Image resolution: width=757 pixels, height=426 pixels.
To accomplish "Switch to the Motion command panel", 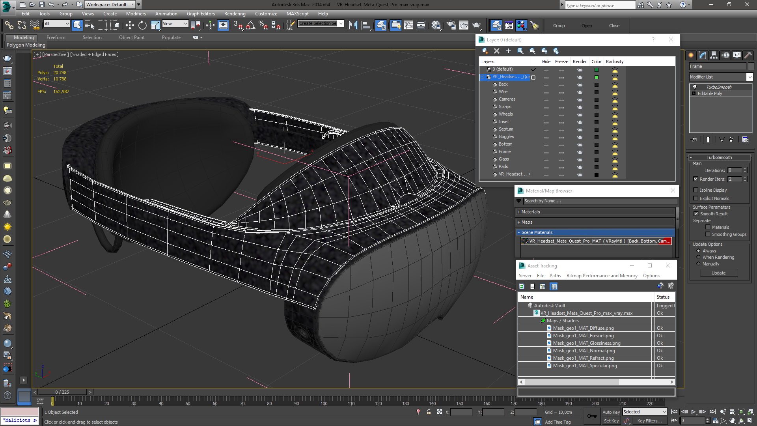I will click(x=726, y=55).
